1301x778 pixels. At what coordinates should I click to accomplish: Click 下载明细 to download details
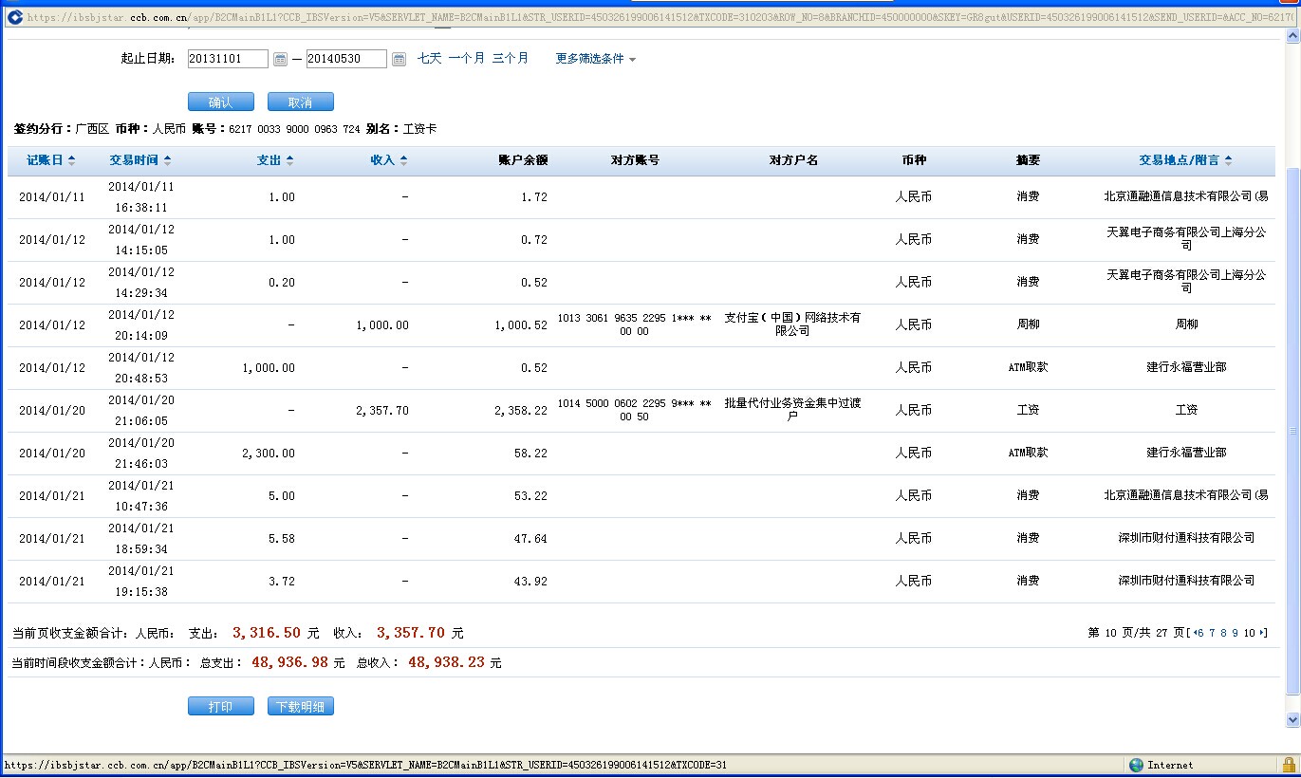pos(301,707)
